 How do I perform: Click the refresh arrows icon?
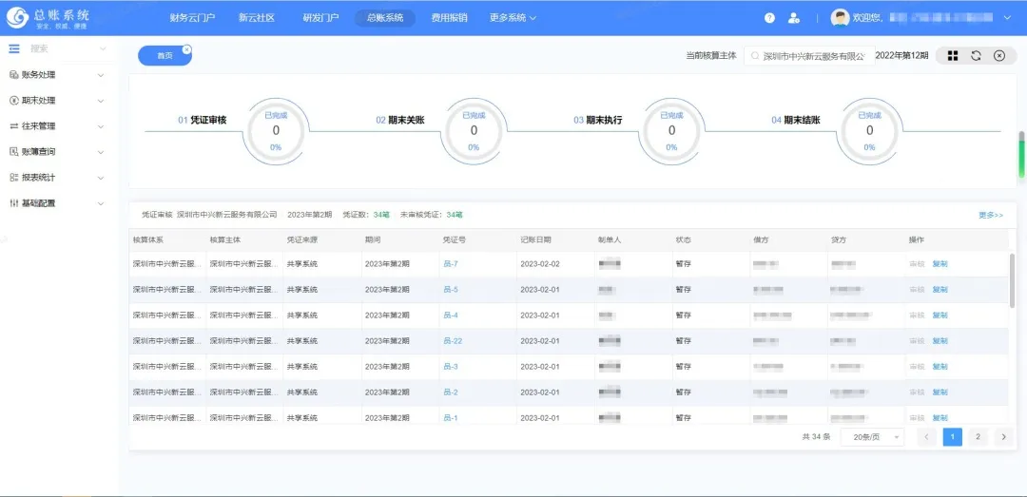pos(976,56)
